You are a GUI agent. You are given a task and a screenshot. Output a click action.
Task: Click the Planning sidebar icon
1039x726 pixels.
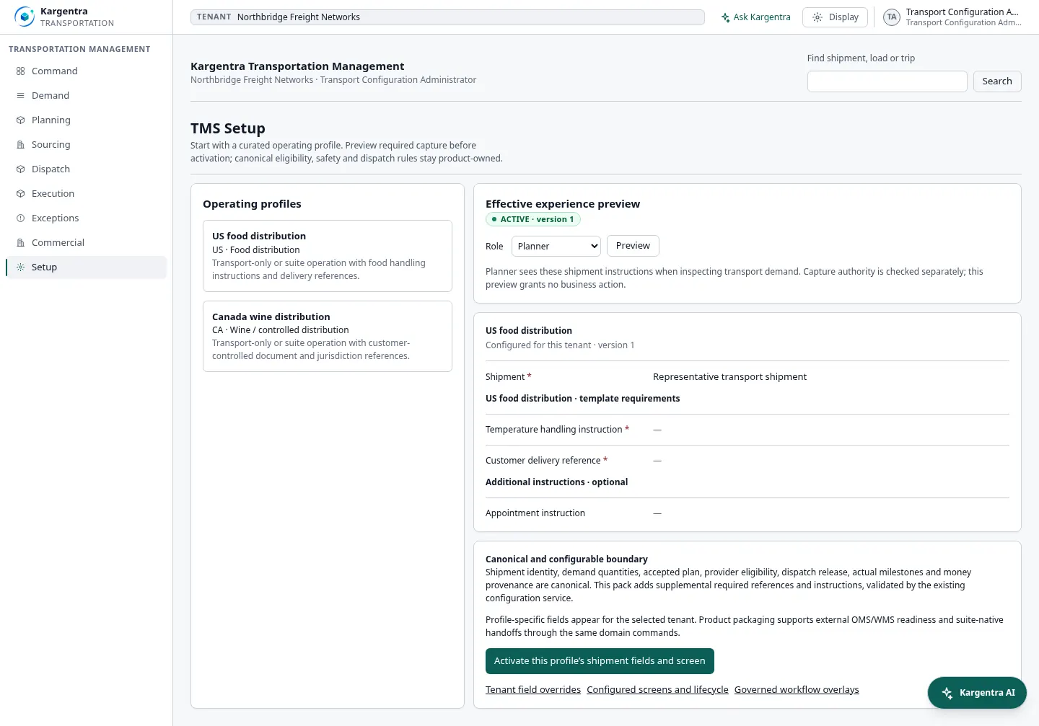tap(20, 120)
